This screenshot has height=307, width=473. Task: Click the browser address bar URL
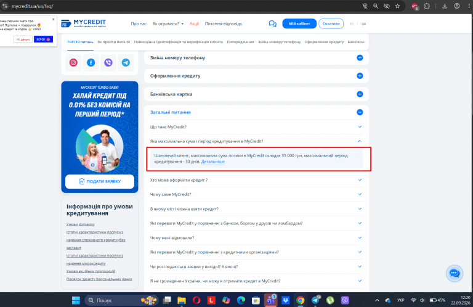coord(32,6)
